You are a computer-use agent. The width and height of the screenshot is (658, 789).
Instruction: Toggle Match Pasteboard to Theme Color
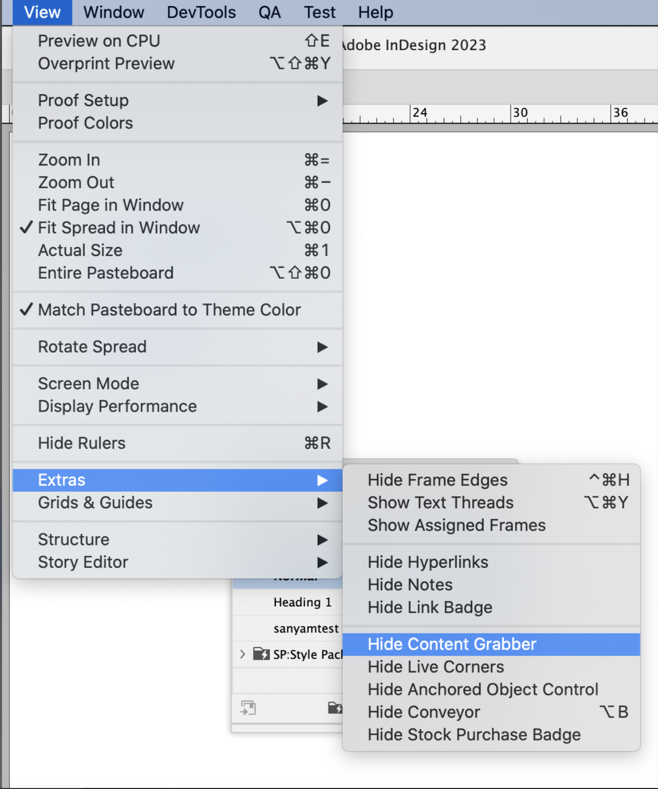coord(169,310)
